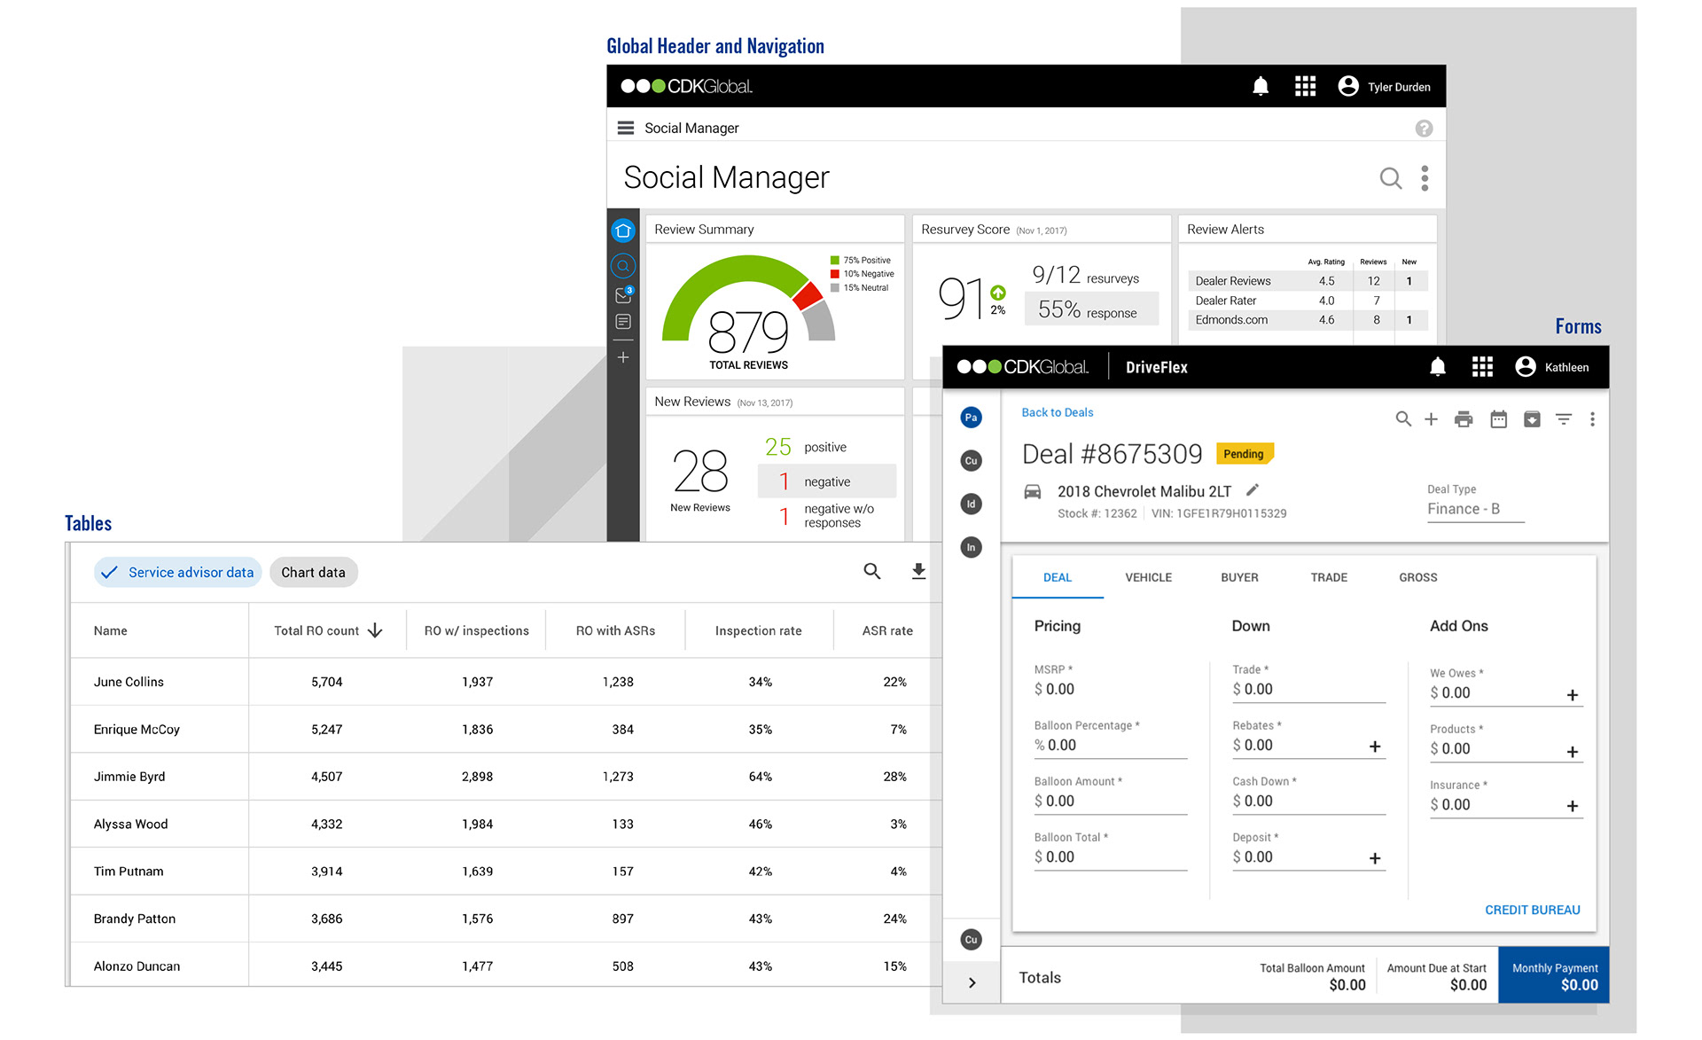The image size is (1702, 1040).
Task: Click the Back to Deals link
Action: (x=1057, y=412)
